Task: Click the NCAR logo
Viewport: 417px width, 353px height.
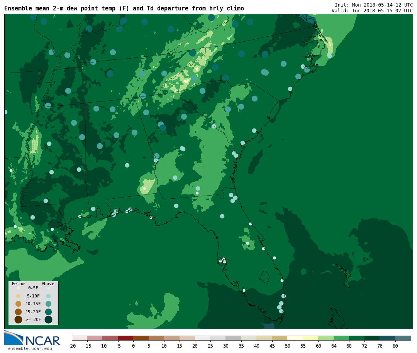Action: click(x=32, y=338)
